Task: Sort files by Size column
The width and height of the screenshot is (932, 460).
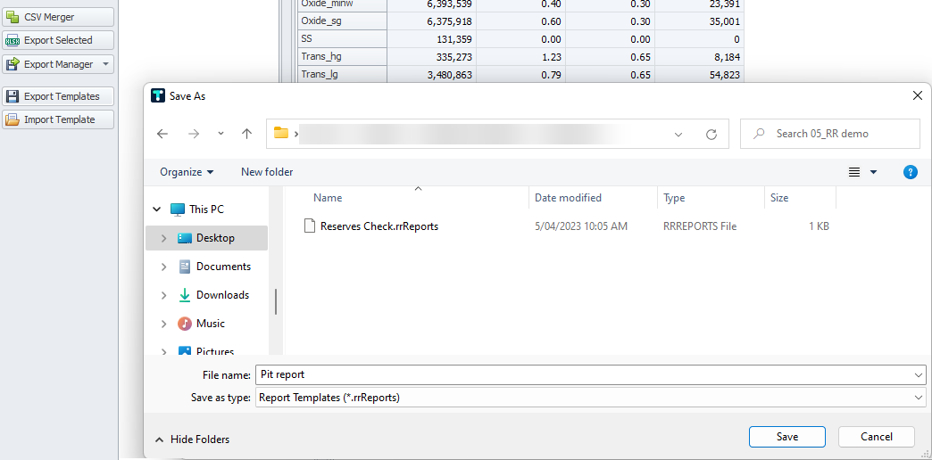Action: (779, 198)
